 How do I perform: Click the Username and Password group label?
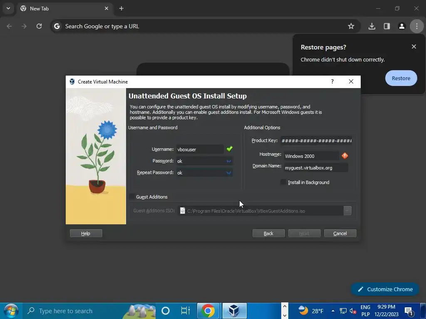pos(153,128)
